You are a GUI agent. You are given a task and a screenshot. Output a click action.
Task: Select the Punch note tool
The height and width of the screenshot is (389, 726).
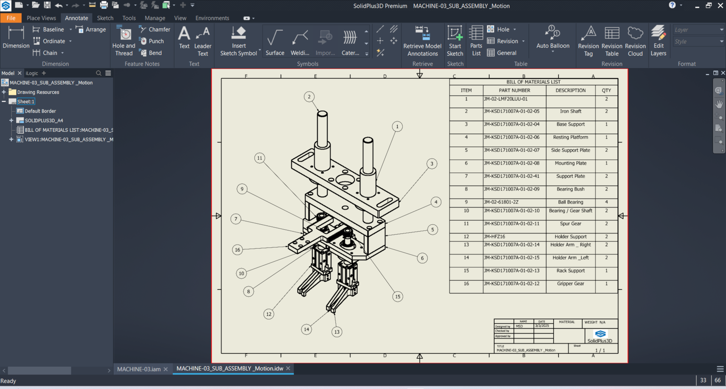(x=151, y=41)
